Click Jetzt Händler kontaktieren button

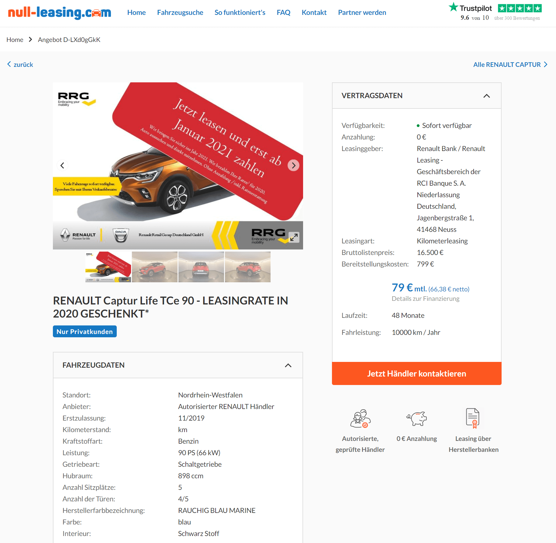416,373
